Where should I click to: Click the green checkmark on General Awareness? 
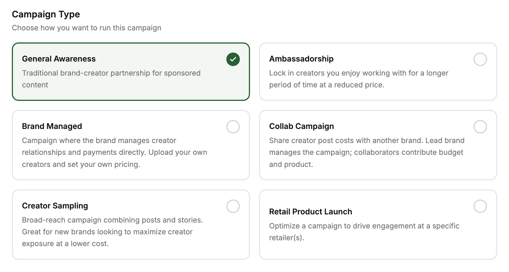click(233, 59)
